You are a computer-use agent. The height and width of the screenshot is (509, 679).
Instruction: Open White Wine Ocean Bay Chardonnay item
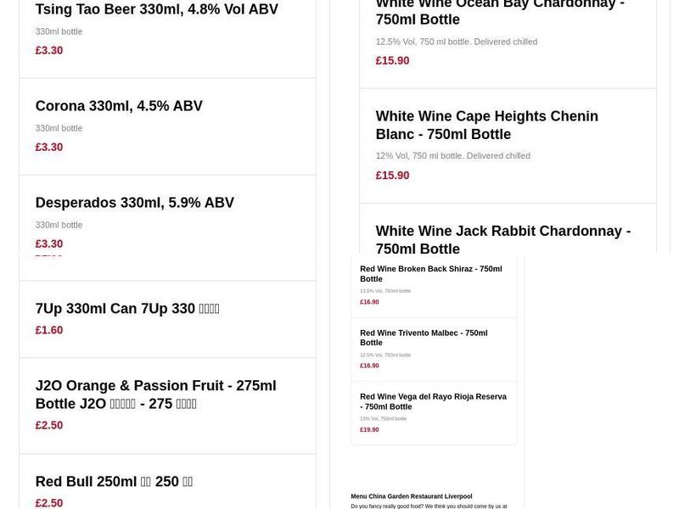coord(499,12)
